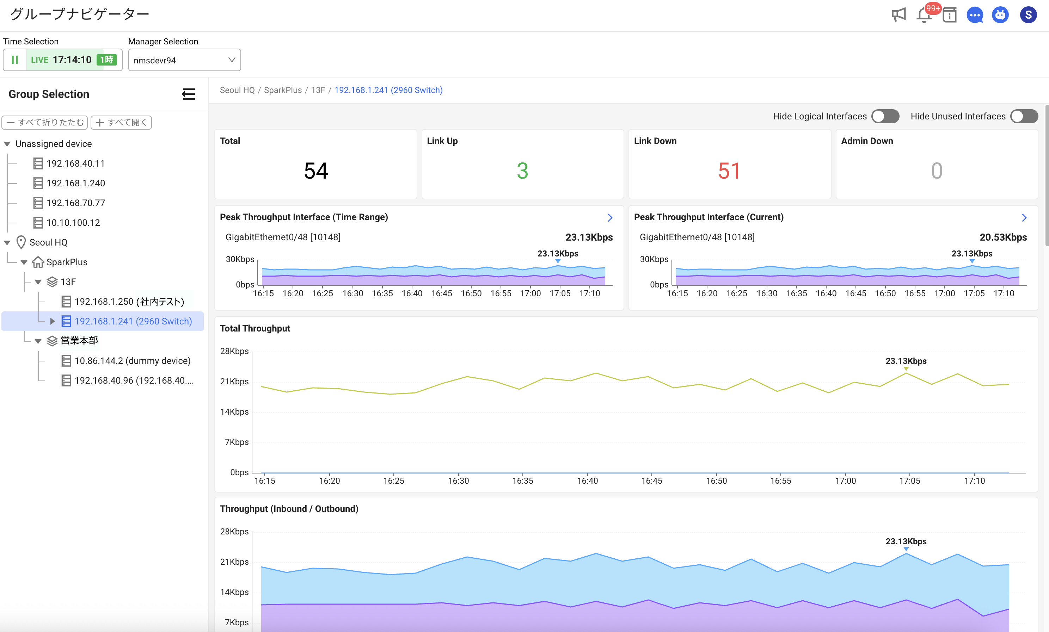Image resolution: width=1049 pixels, height=632 pixels.
Task: Select 192.168.1.250 (社内テスト) device in tree
Action: point(129,302)
